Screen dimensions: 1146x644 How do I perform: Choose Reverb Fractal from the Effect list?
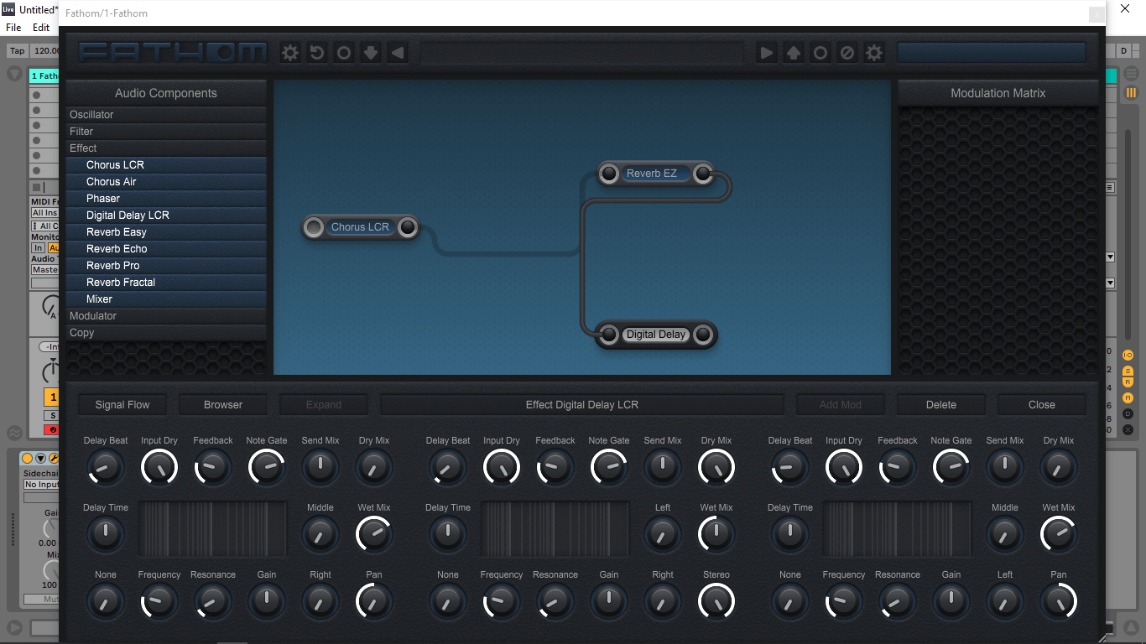pos(166,283)
